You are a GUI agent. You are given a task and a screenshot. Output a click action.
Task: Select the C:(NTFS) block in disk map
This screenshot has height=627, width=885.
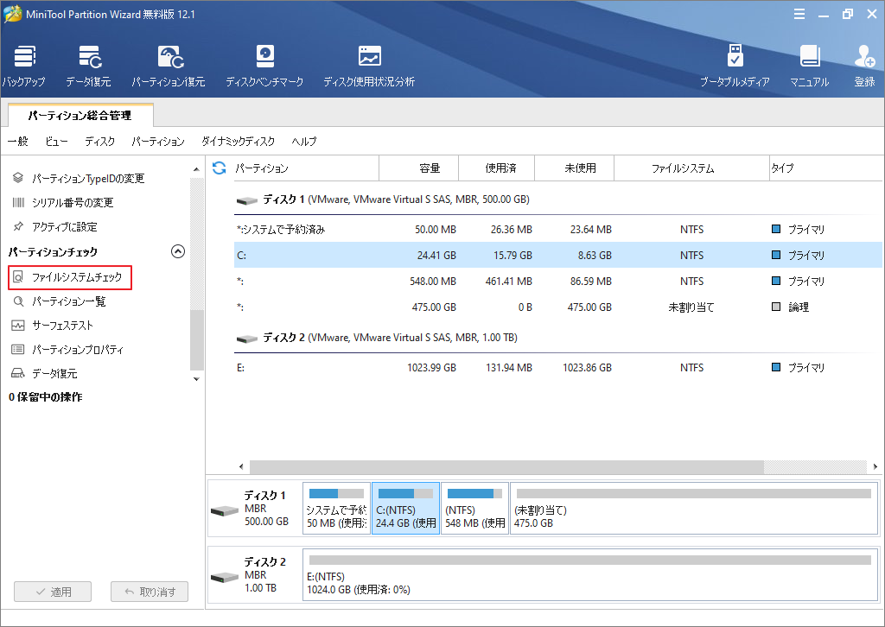[405, 508]
